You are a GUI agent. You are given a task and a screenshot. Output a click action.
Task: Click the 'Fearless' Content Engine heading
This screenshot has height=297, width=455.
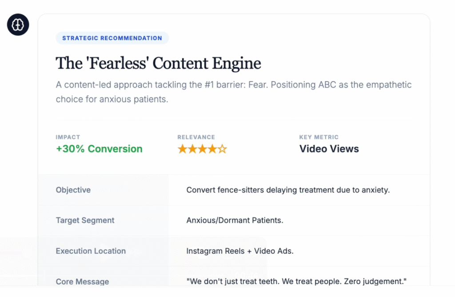(x=158, y=63)
